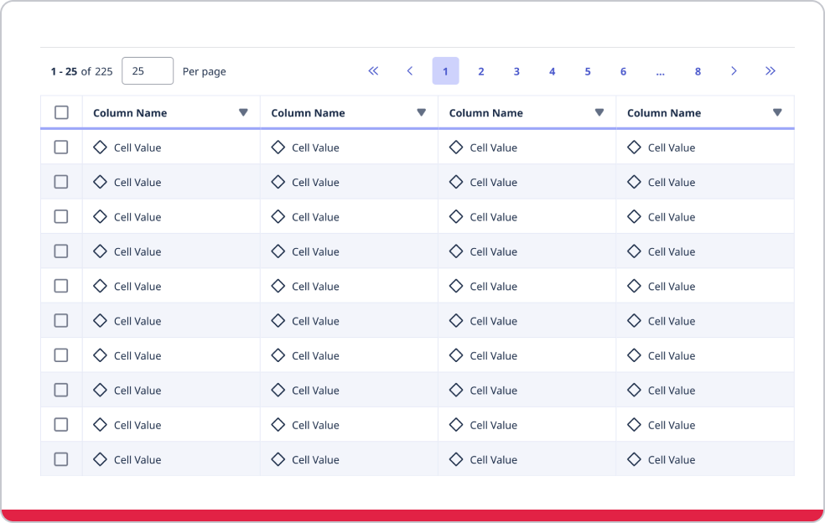Click the diamond icon in row eight, second column
Screen dimensions: 825x523
[x=278, y=391]
